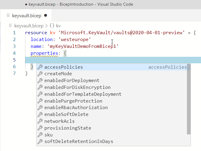Click the unsaved dot on keyvault.bicep tab
The image size is (201, 151).
46,15
